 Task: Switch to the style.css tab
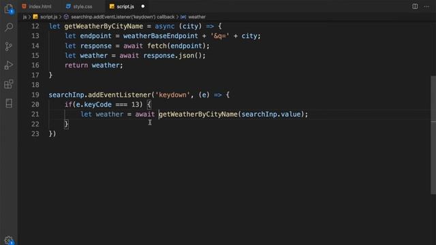point(79,6)
